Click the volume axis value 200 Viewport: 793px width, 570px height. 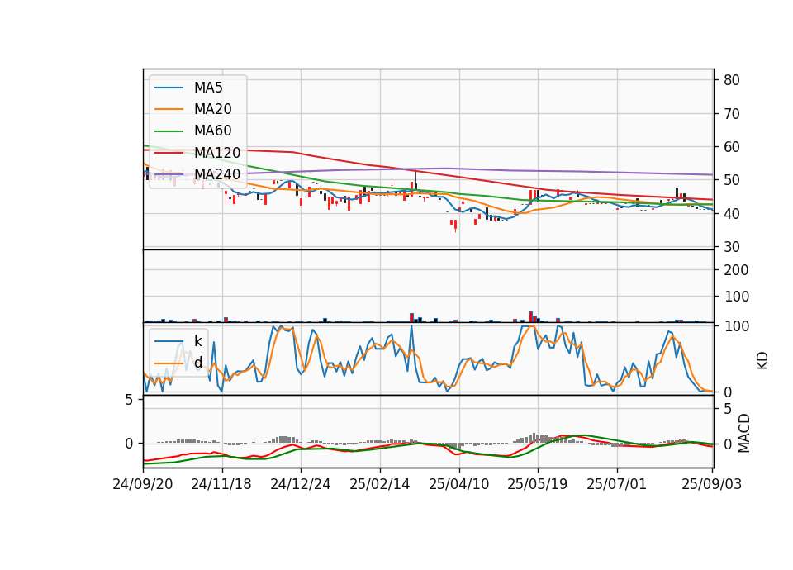[736, 270]
